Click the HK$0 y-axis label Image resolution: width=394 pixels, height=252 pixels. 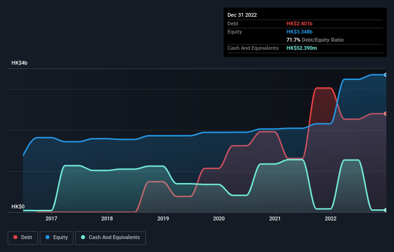tap(18, 206)
